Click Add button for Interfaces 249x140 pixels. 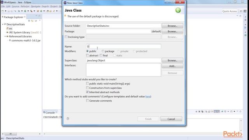click(x=172, y=66)
